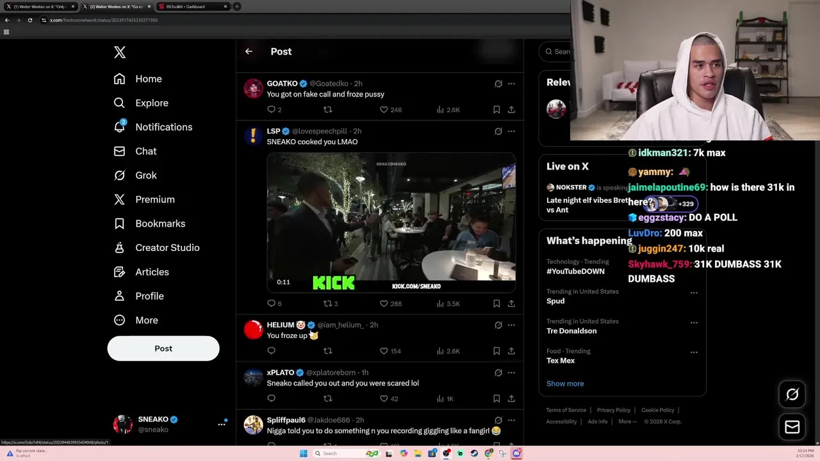Open Creator Studio in sidebar
The width and height of the screenshot is (820, 461).
156,248
